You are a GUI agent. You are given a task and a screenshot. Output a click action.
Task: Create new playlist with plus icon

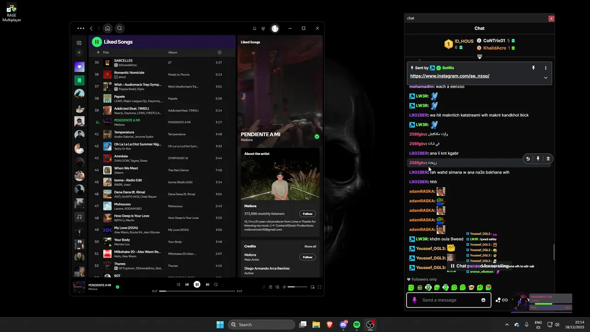[x=79, y=53]
